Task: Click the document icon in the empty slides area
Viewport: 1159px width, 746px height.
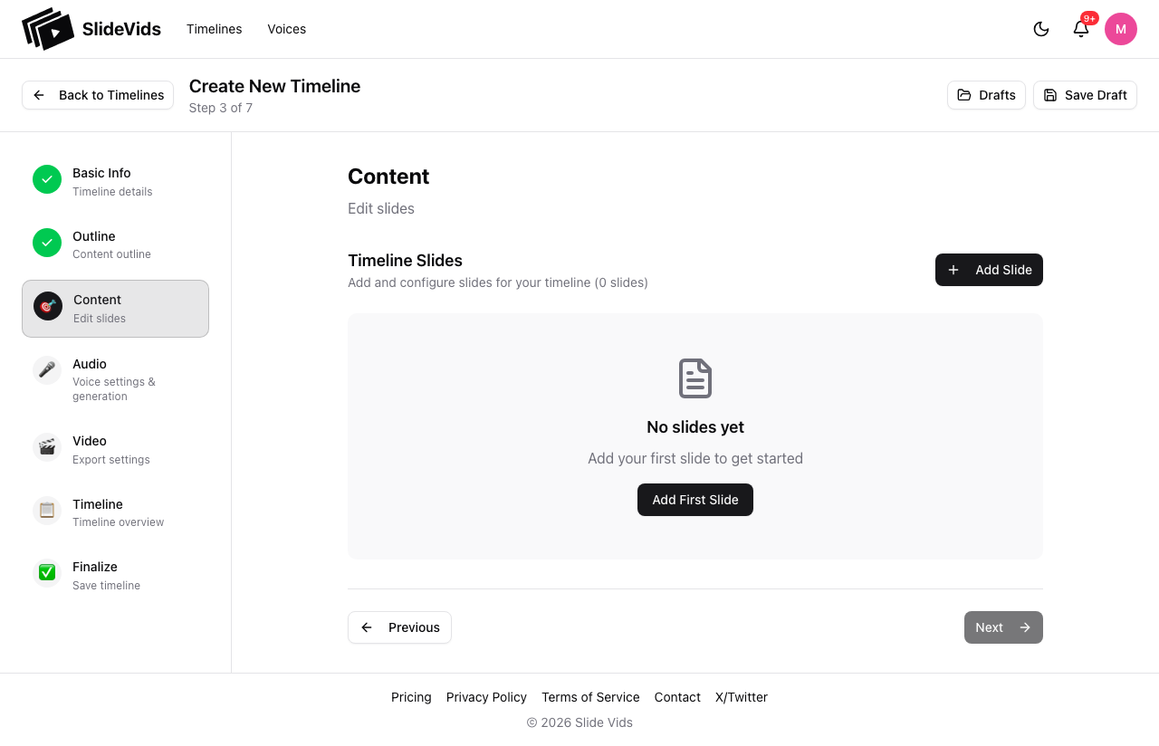Action: click(x=695, y=378)
